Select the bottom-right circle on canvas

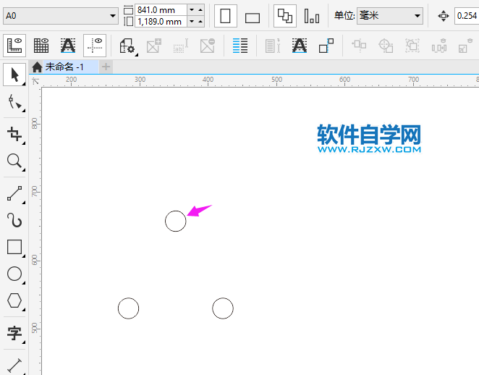(x=223, y=308)
